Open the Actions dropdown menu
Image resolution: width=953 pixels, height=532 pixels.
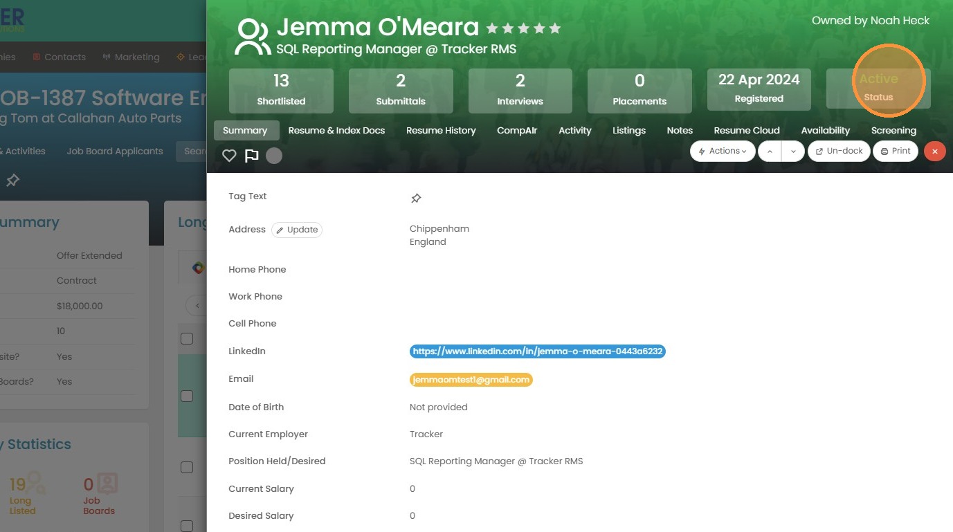(x=723, y=151)
